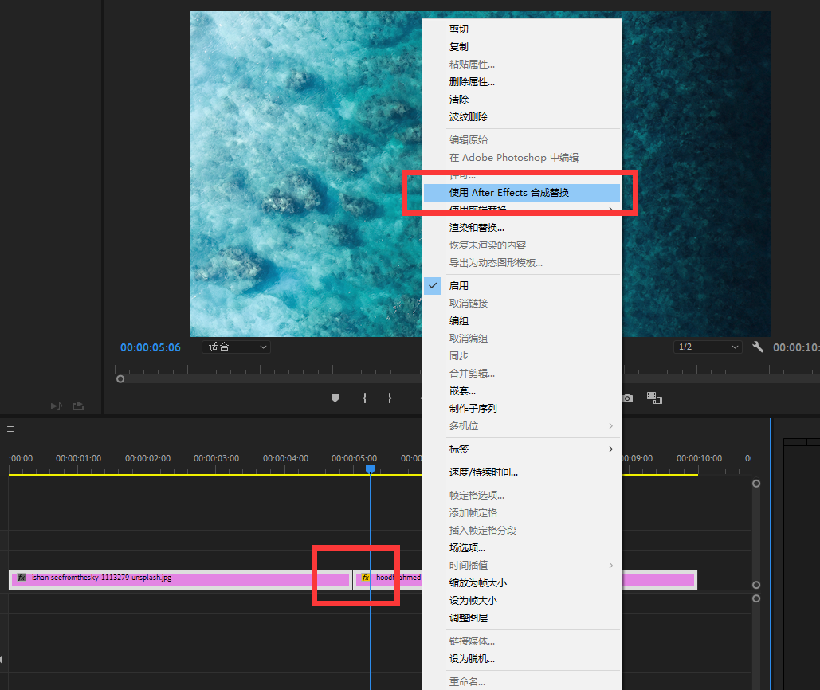Click the Mark Out brace icon
Screen dimensions: 820x690
pyautogui.click(x=389, y=398)
